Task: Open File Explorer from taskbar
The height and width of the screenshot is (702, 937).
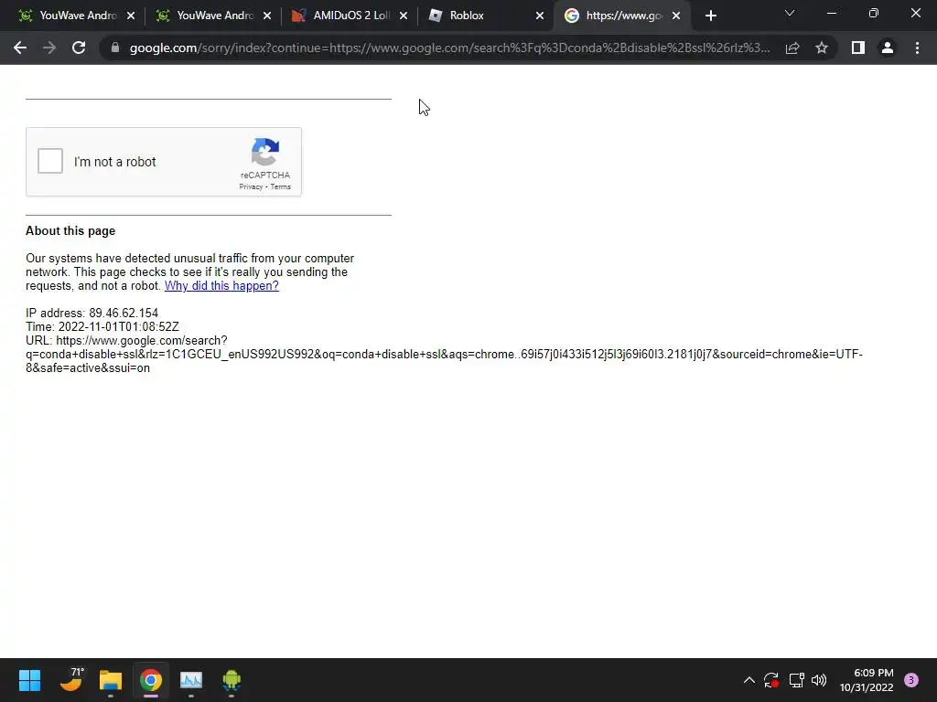Action: [111, 680]
